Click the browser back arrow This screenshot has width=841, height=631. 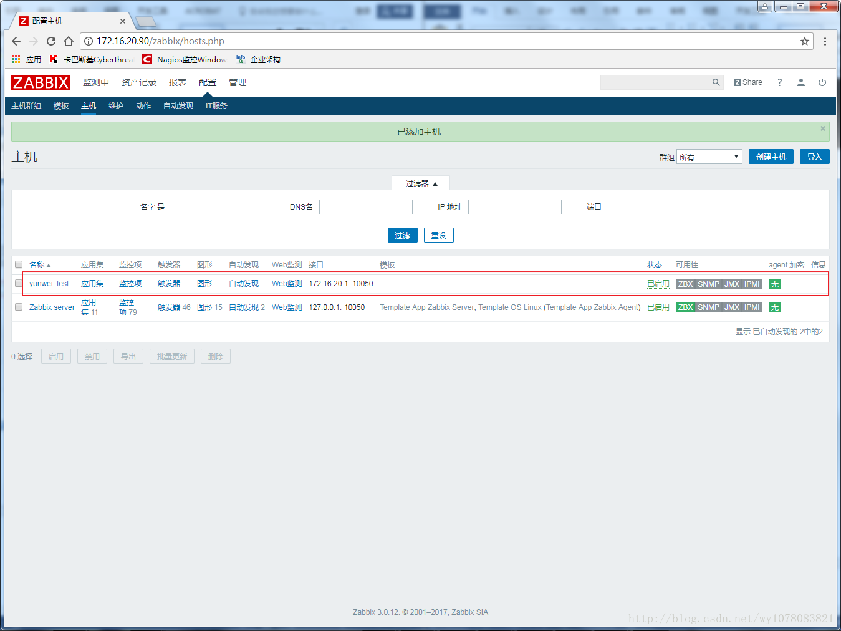[x=16, y=41]
